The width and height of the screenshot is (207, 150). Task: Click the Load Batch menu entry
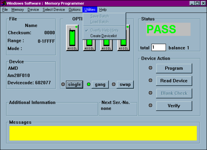[x=104, y=22]
